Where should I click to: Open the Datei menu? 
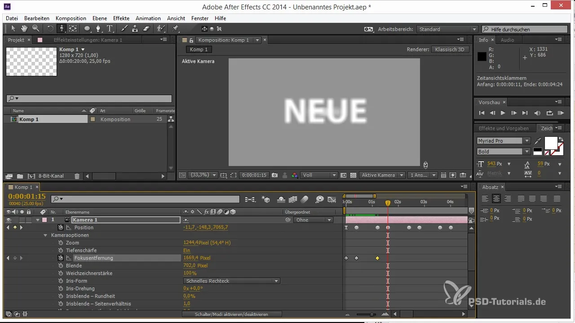(x=12, y=18)
